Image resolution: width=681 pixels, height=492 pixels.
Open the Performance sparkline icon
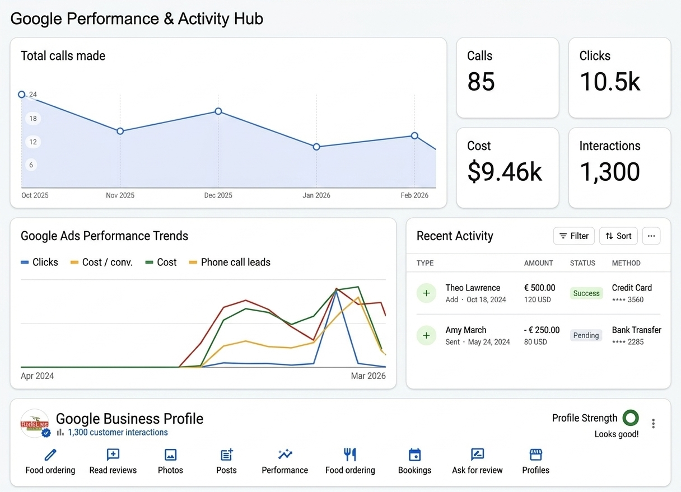pyautogui.click(x=284, y=454)
